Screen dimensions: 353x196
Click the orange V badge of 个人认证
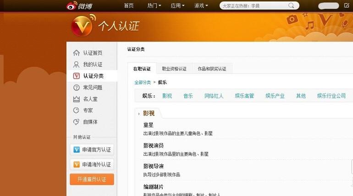pos(82,26)
